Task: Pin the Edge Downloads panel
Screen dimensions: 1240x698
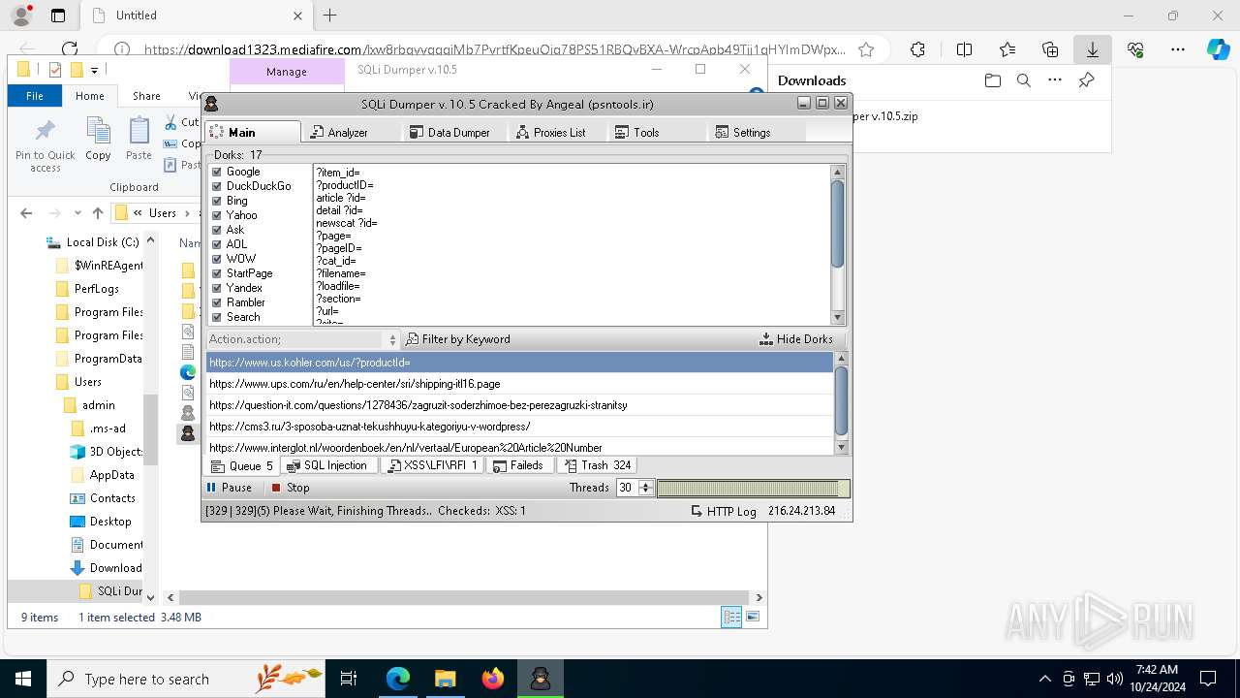Action: coord(1086,80)
